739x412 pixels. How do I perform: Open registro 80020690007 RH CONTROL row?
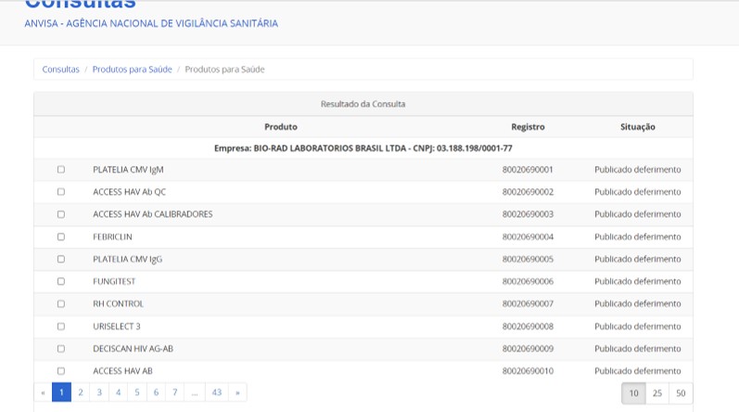(528, 304)
